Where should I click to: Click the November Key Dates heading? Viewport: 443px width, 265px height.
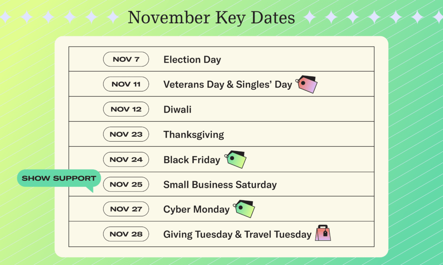click(x=211, y=17)
